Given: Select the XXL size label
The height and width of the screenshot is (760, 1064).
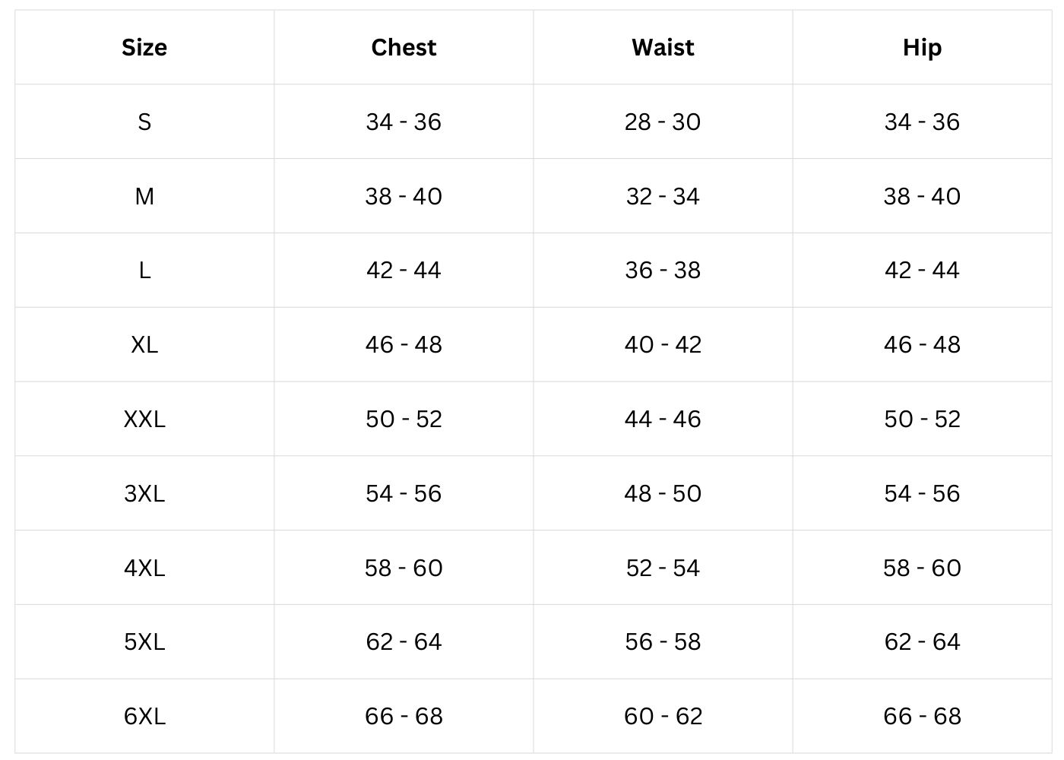Looking at the screenshot, I should click(144, 419).
